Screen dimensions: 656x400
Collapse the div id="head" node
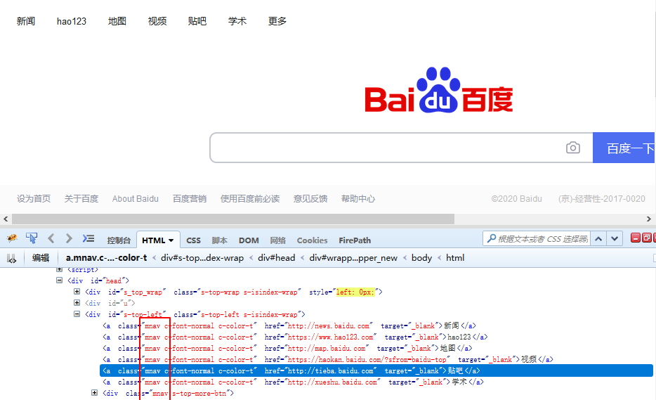[60, 280]
